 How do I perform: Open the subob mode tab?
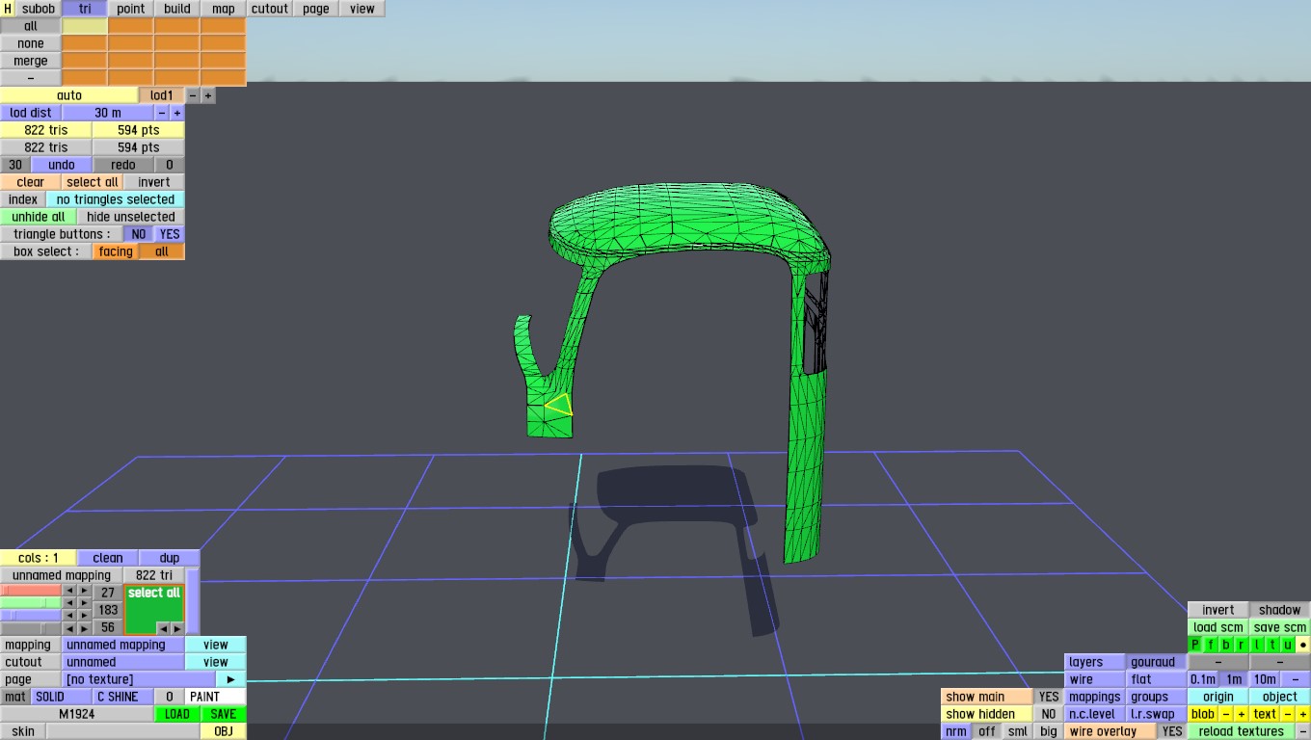pos(39,9)
